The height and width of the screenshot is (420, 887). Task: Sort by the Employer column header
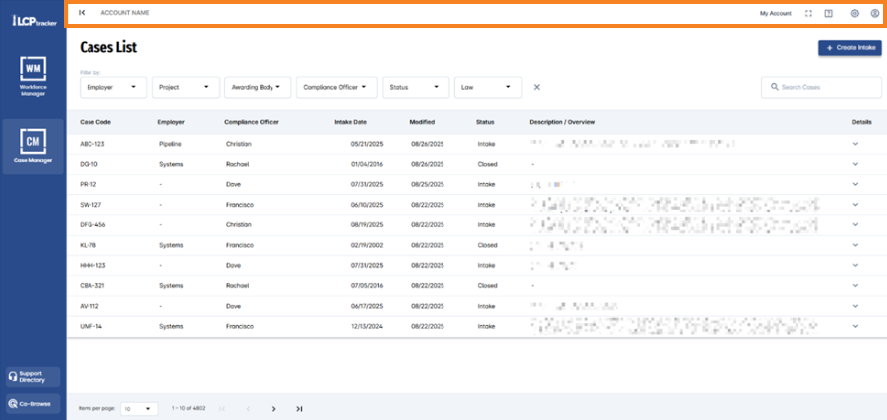click(171, 122)
